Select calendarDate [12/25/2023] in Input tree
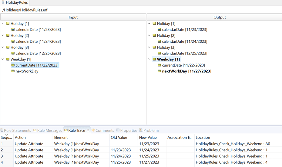This screenshot has height=167, width=282. point(38,53)
